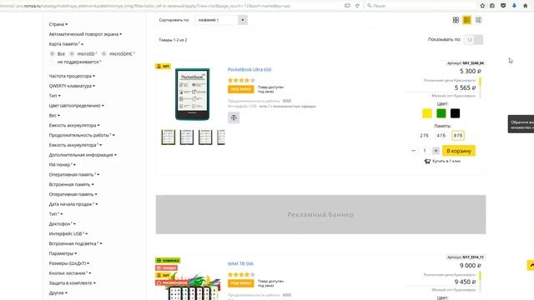
Task: Expand the Встроенная подсветка filter
Action: coord(75,243)
